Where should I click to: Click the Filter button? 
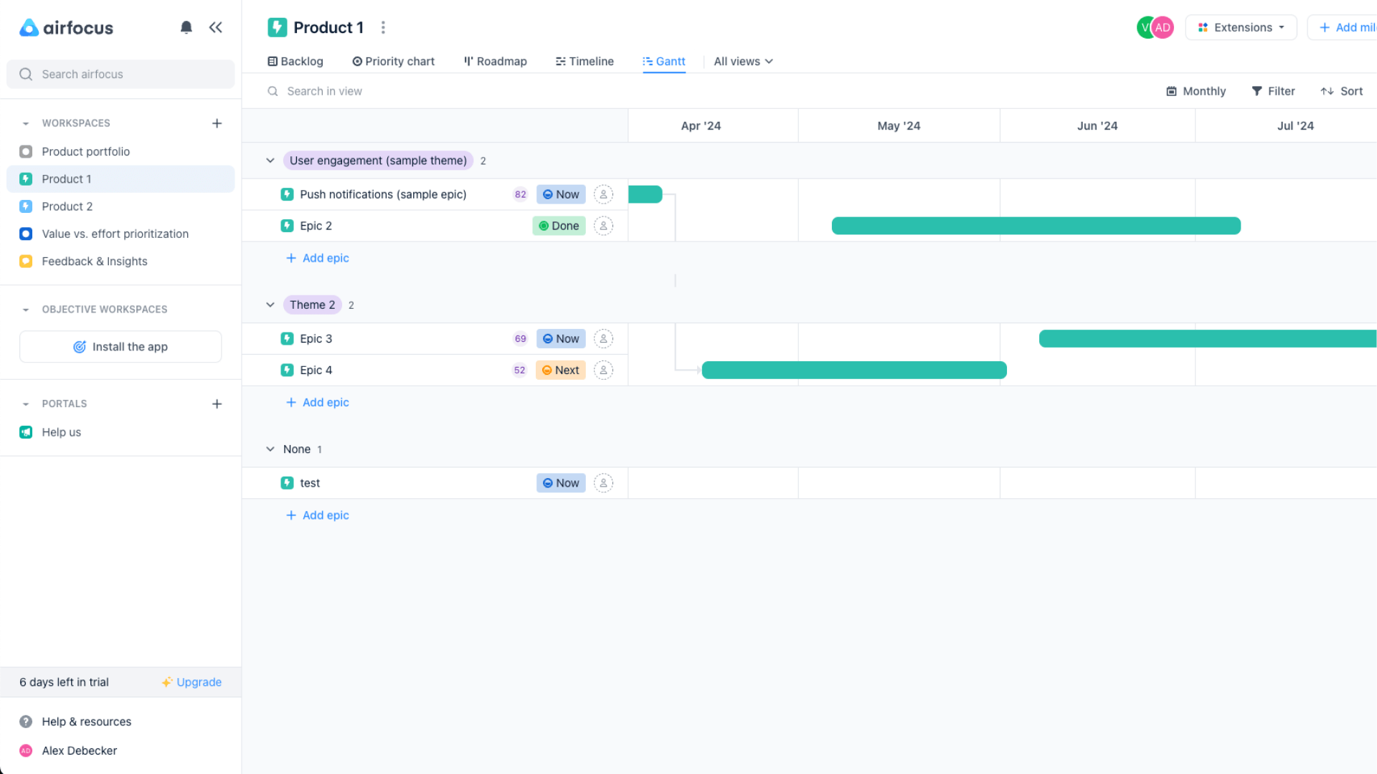(1273, 91)
